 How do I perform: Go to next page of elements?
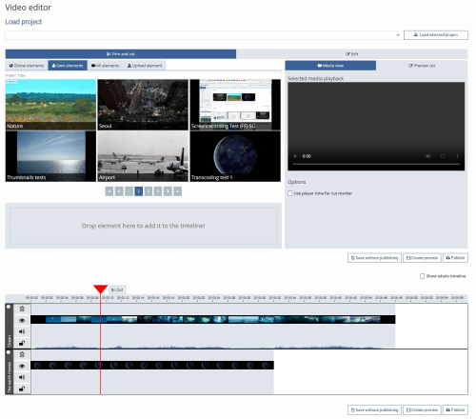coord(168,191)
